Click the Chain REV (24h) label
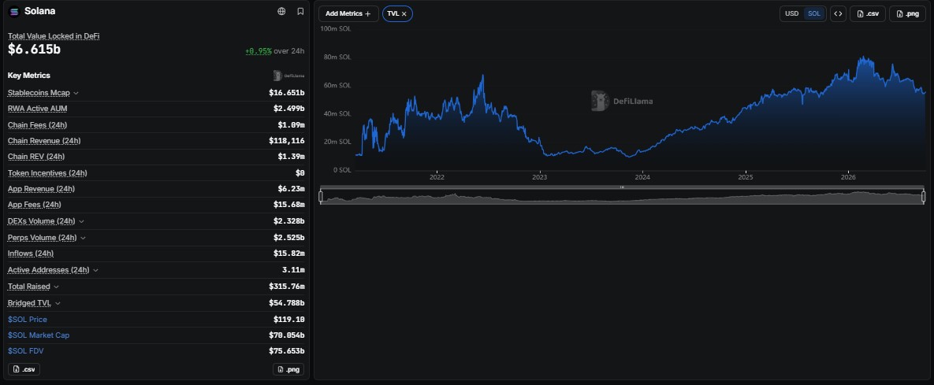Screen dimensions: 934x385 (x=36, y=157)
